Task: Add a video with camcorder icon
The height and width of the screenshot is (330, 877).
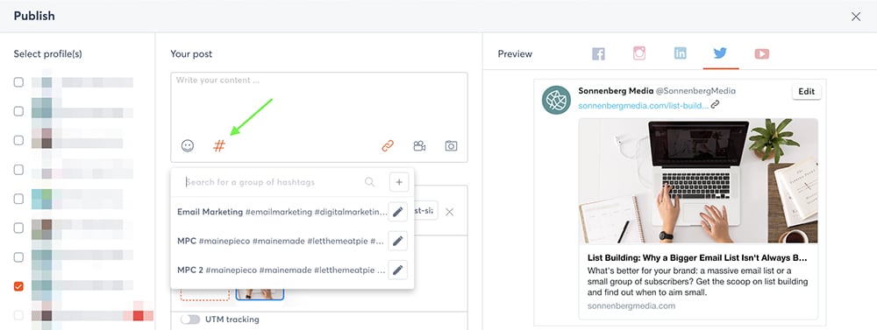Action: click(x=419, y=145)
